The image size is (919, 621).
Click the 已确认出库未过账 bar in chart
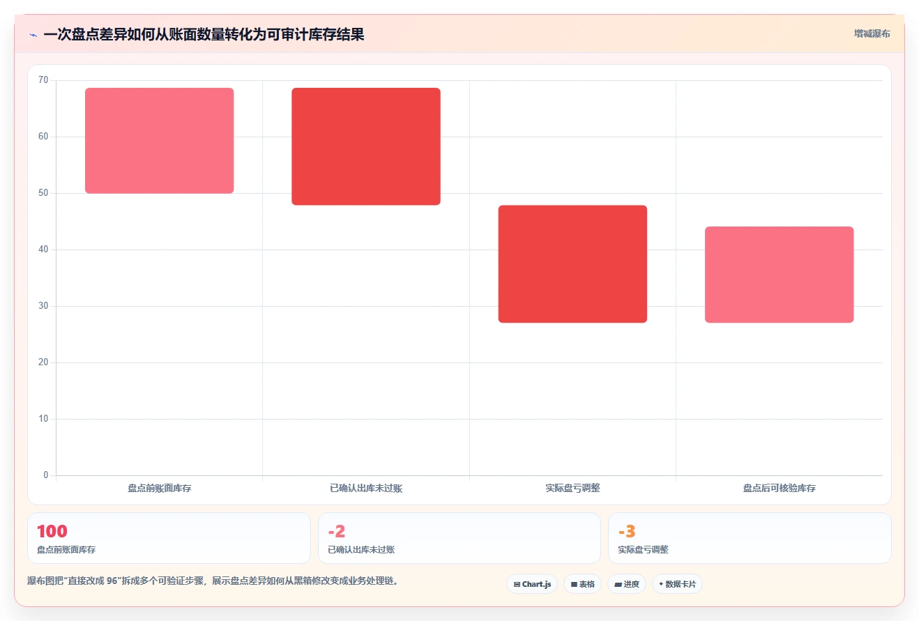366,146
